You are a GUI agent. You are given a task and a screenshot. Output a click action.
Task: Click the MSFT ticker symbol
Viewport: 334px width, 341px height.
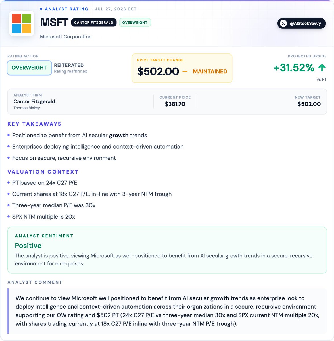click(x=54, y=22)
